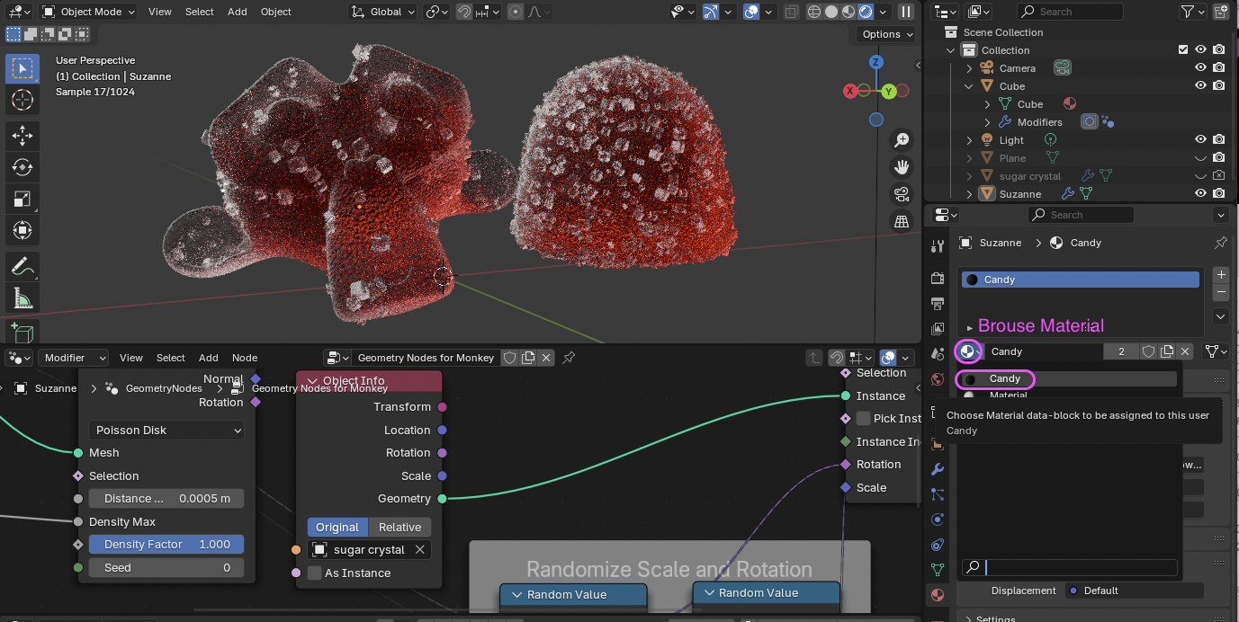Image resolution: width=1239 pixels, height=622 pixels.
Task: Switch viewport to wireframe shading
Action: [x=815, y=12]
